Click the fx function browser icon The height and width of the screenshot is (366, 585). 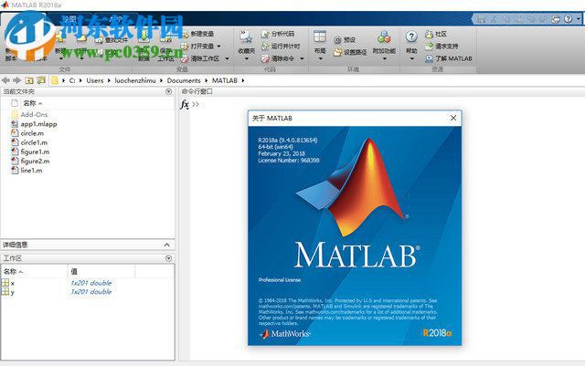185,104
